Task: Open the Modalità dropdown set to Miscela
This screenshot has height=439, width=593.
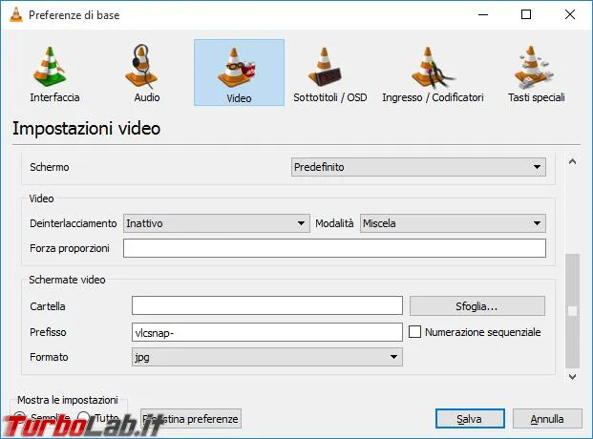Action: tap(453, 223)
